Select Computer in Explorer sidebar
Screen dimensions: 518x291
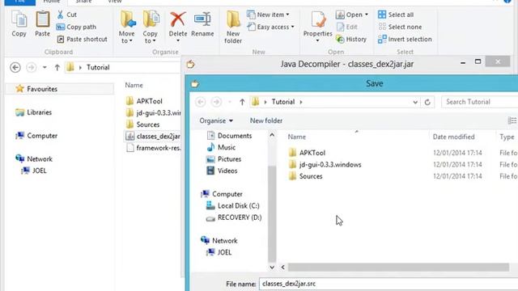click(36, 136)
